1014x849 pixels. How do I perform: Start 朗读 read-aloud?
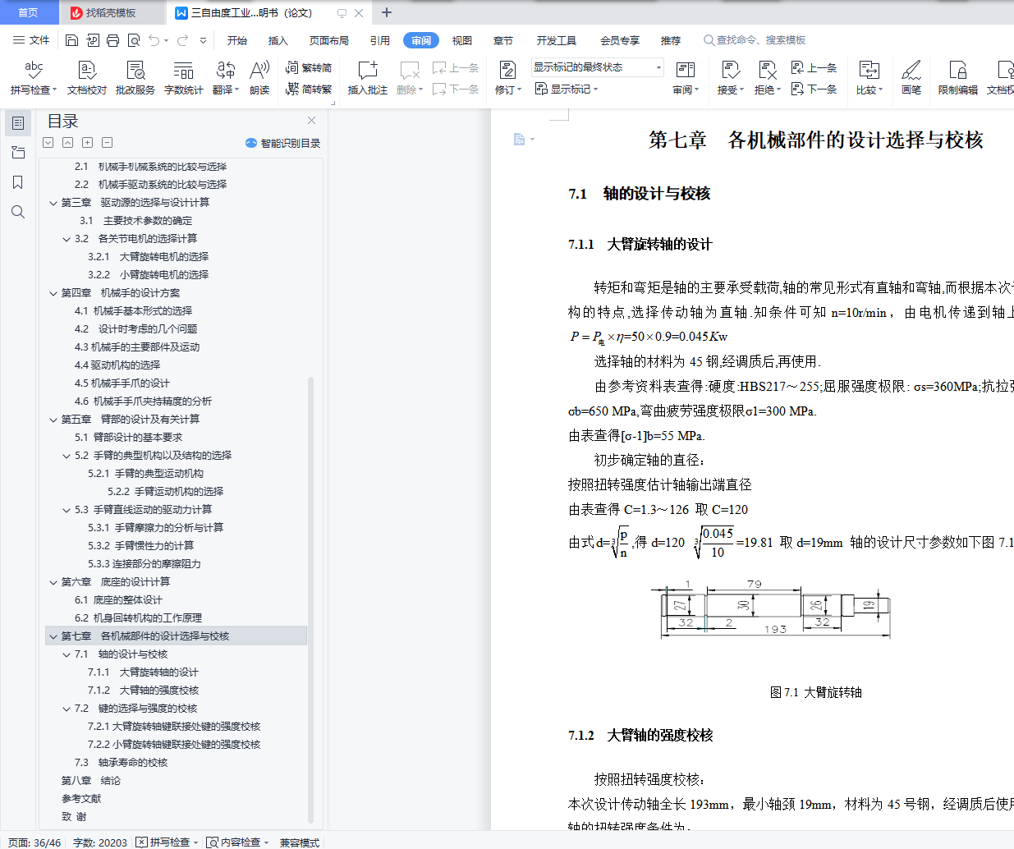click(x=259, y=78)
